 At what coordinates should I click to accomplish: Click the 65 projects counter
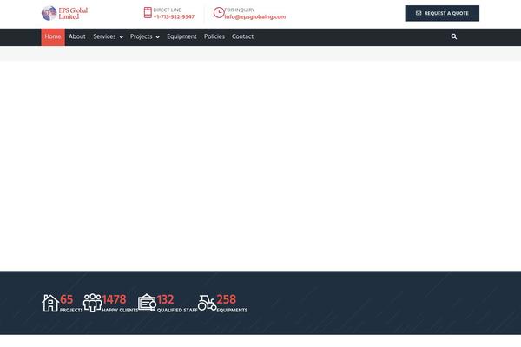point(67,299)
